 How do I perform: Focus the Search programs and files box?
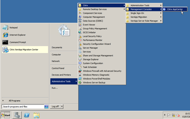pyautogui.click(x=23, y=107)
